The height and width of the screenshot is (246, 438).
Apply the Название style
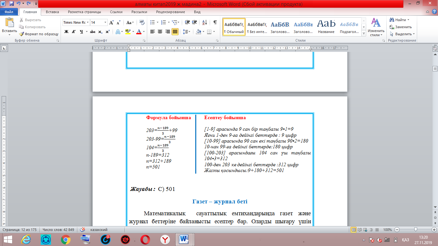click(326, 27)
